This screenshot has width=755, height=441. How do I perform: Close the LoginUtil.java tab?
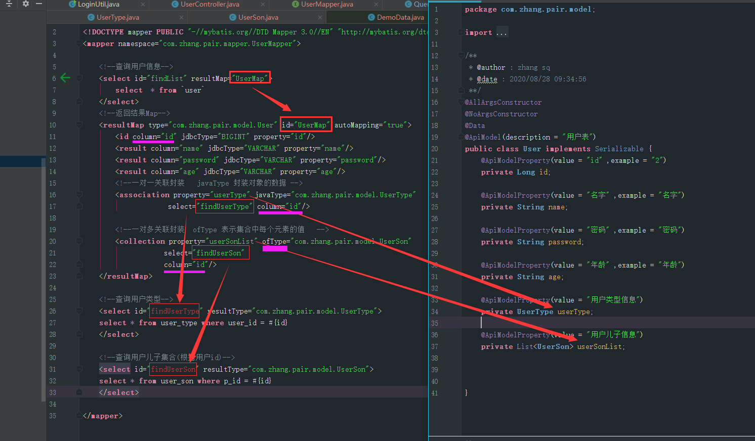pyautogui.click(x=143, y=4)
